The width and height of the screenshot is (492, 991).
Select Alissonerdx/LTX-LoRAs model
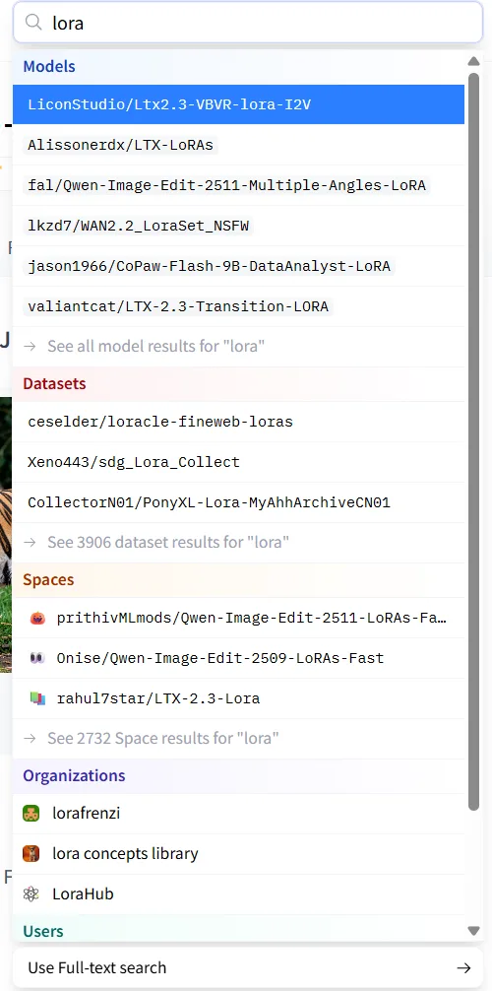point(239,146)
